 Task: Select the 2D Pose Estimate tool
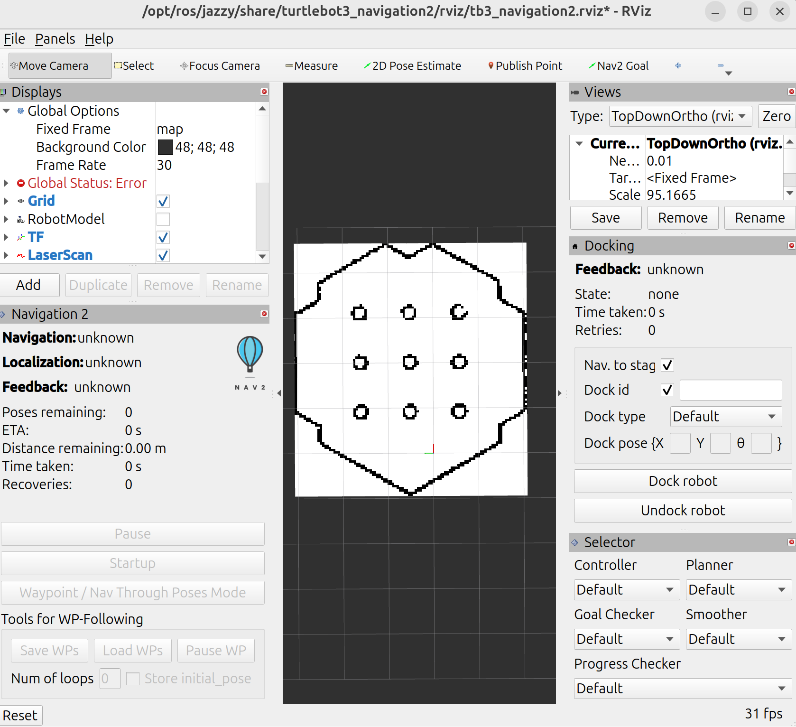click(412, 66)
